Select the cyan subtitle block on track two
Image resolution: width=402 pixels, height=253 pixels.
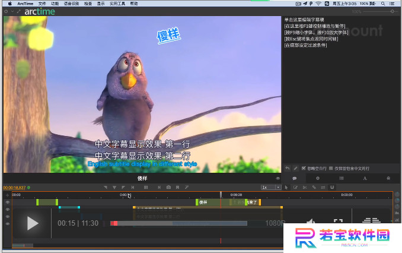(x=69, y=209)
